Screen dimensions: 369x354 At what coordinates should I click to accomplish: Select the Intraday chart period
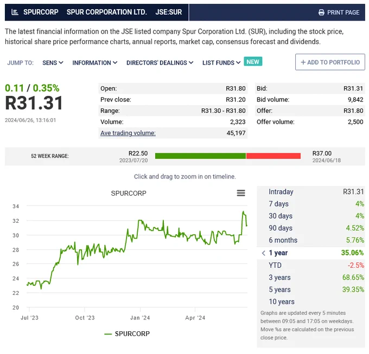[310, 192]
